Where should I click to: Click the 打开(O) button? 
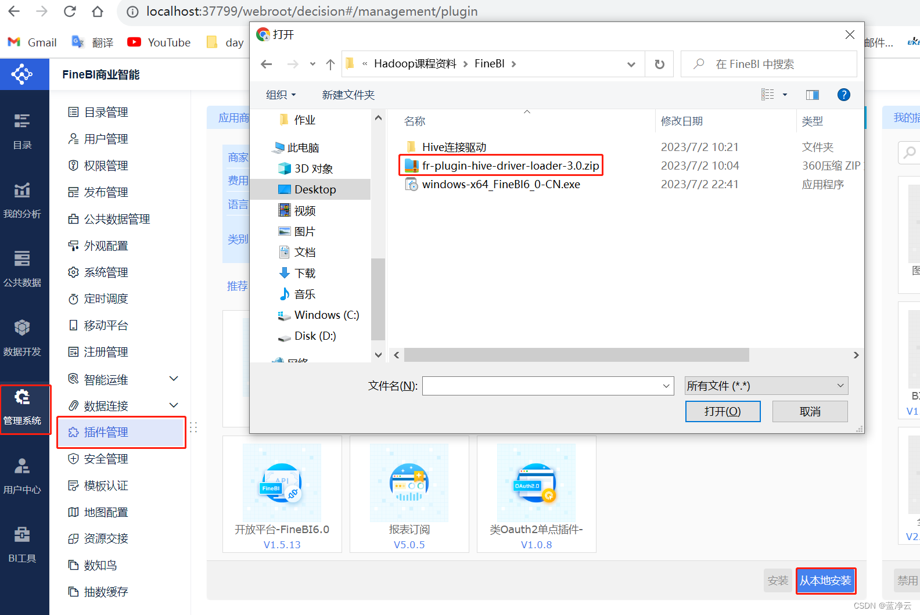[723, 411]
